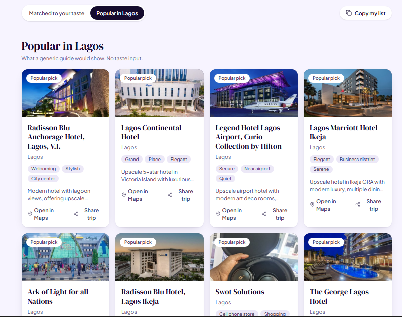Click map pin icon on Lagos Continental Hotel card
This screenshot has height=317, width=402.
tap(124, 195)
